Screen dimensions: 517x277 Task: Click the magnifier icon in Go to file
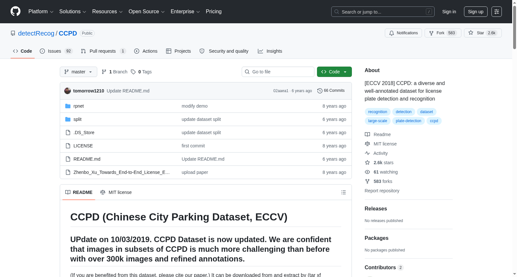[x=247, y=72]
